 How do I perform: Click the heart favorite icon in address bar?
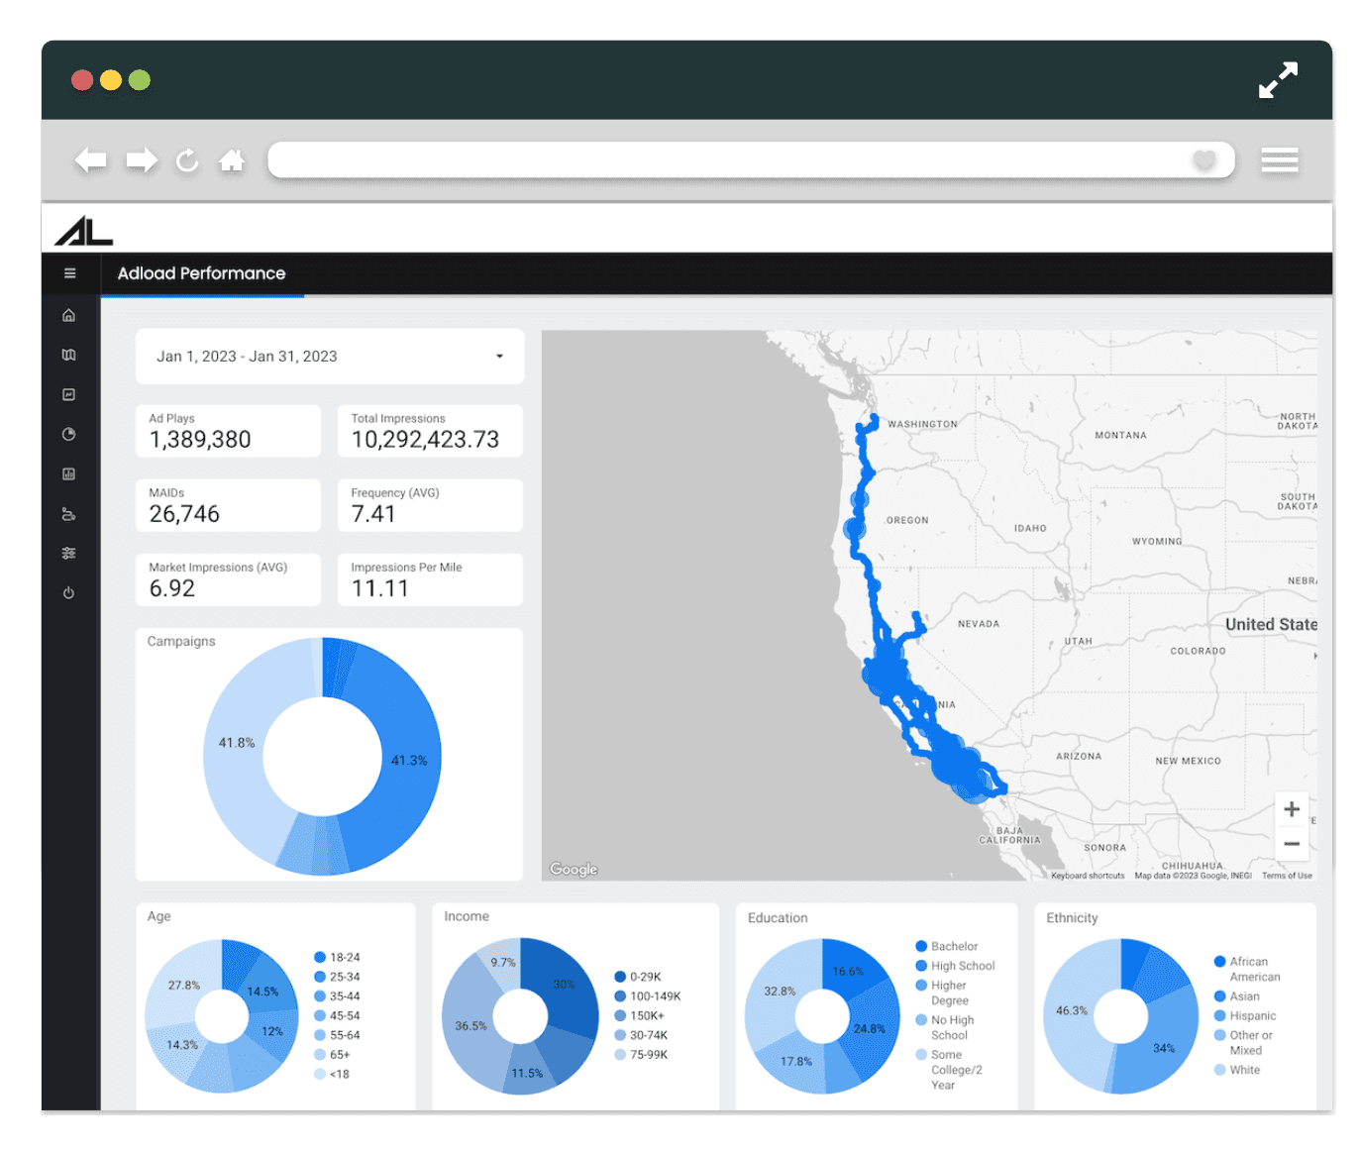click(1203, 159)
